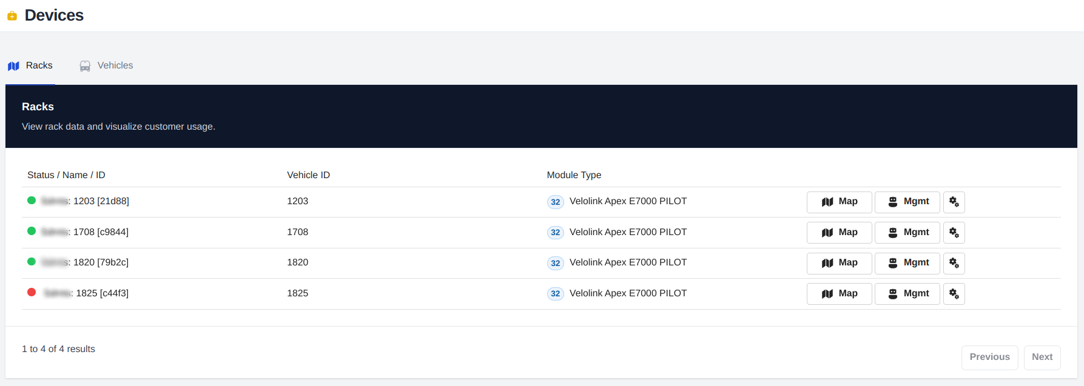This screenshot has height=386, width=1084.
Task: Open settings gears icon for rack 1708
Action: pyautogui.click(x=954, y=233)
